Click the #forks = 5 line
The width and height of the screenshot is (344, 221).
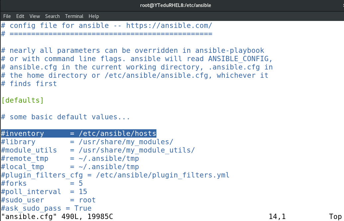42,183
